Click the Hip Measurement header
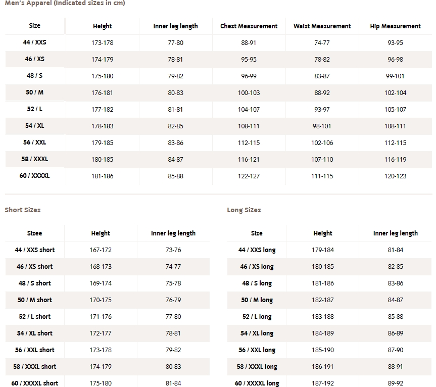 (395, 26)
